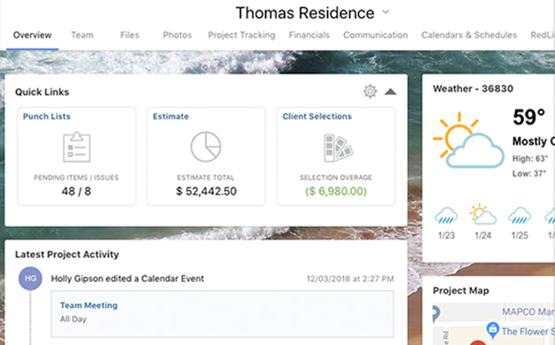This screenshot has width=555, height=345.
Task: Open Quick Links settings gear
Action: pos(370,91)
